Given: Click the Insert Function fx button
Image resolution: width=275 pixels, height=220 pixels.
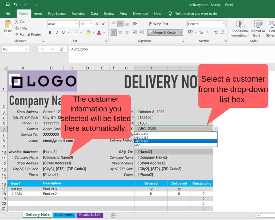Looking at the screenshot, I should tap(62, 49).
